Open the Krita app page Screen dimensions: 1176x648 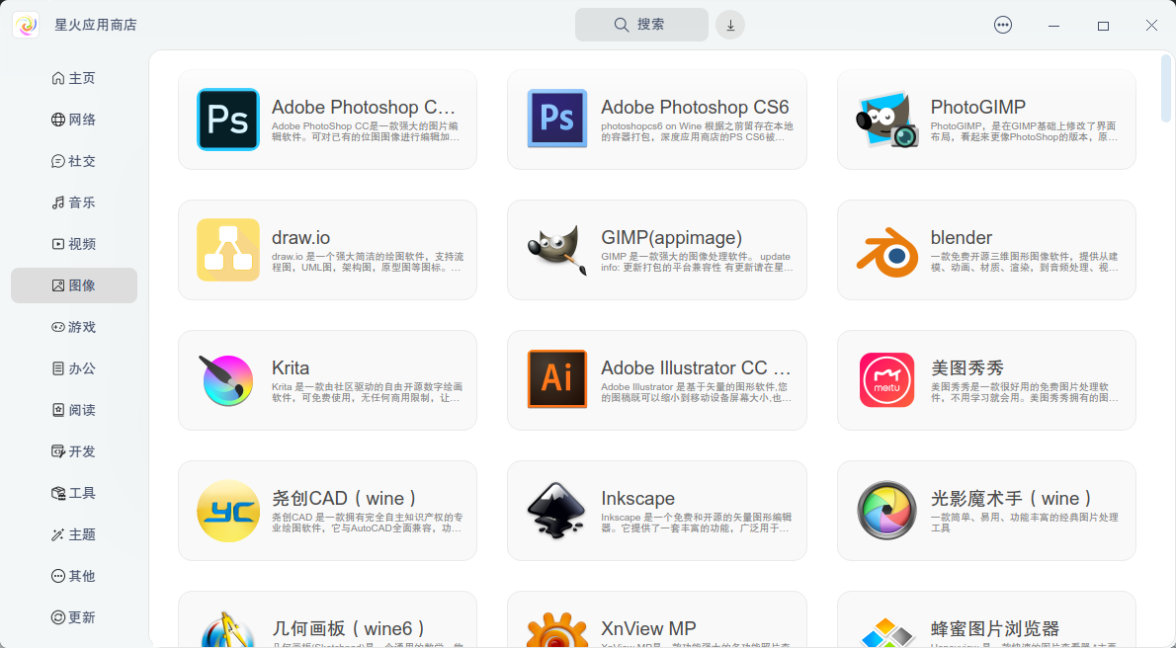[x=327, y=380]
